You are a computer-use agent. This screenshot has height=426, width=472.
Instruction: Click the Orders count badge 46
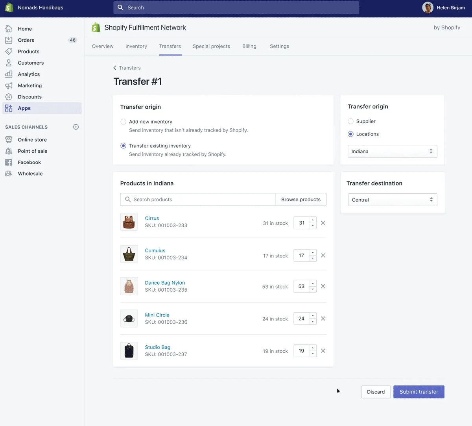pos(73,40)
